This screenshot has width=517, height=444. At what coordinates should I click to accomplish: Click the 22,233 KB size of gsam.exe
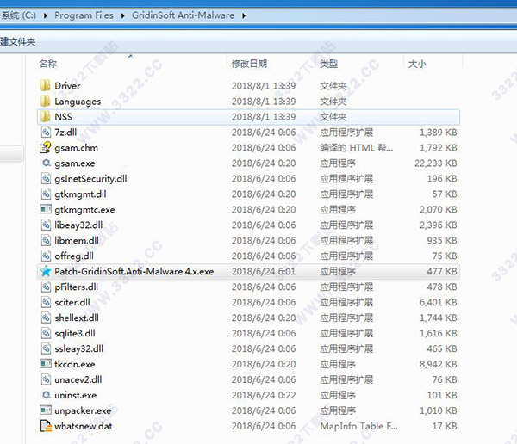[x=435, y=163]
